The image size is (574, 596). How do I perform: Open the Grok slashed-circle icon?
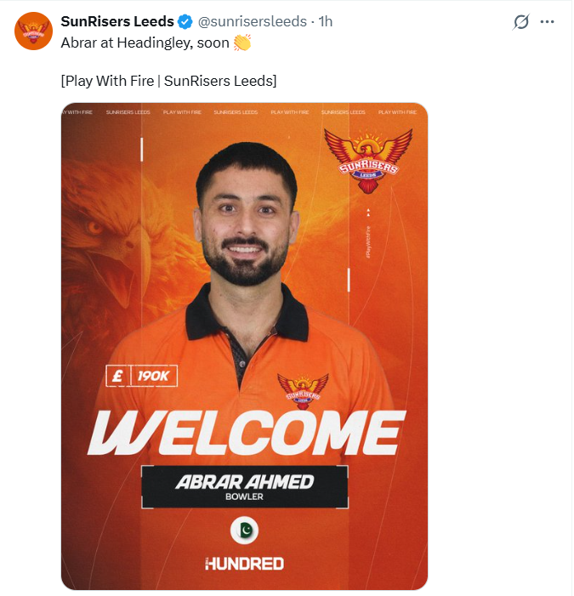pyautogui.click(x=521, y=22)
